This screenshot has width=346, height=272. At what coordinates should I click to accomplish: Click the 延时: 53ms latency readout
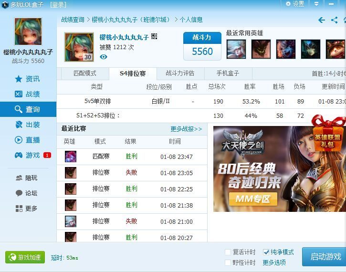(x=64, y=258)
